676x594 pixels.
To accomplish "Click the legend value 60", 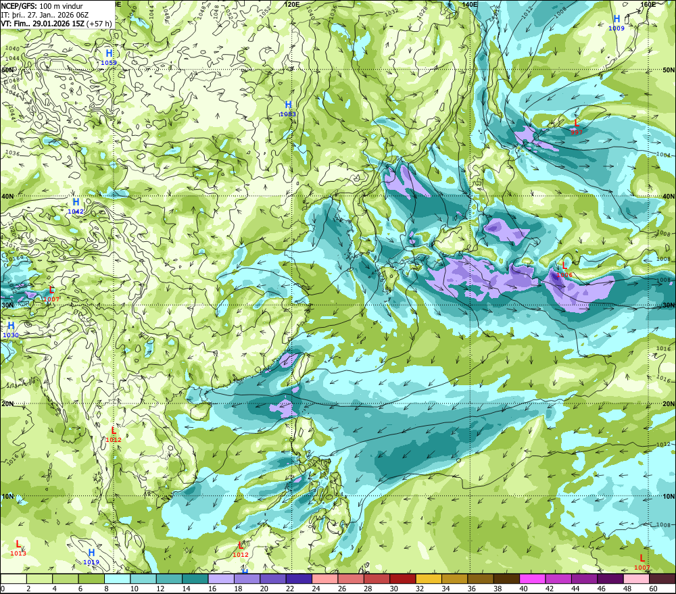I will click(653, 589).
